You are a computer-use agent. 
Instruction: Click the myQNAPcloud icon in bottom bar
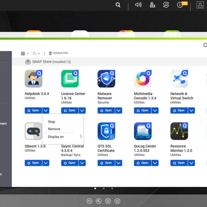coord(89,201)
